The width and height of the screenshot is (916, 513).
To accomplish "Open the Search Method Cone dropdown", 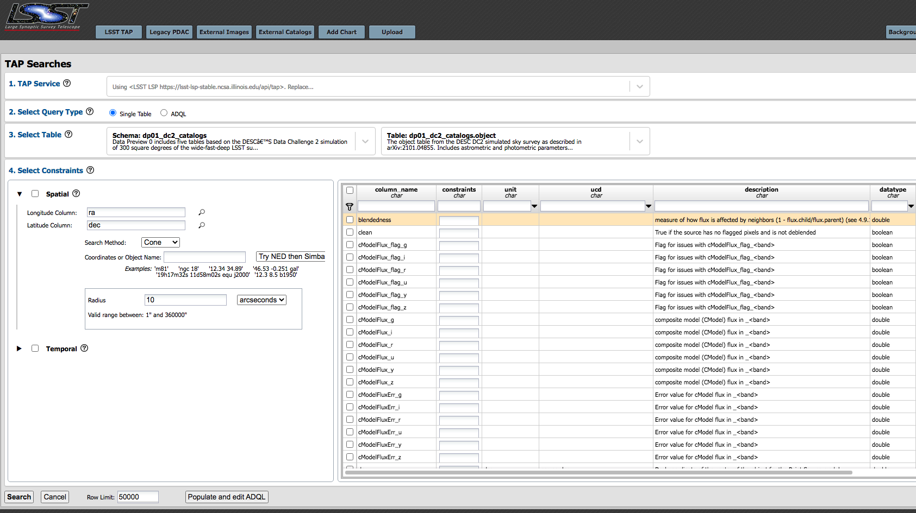I will (x=160, y=242).
